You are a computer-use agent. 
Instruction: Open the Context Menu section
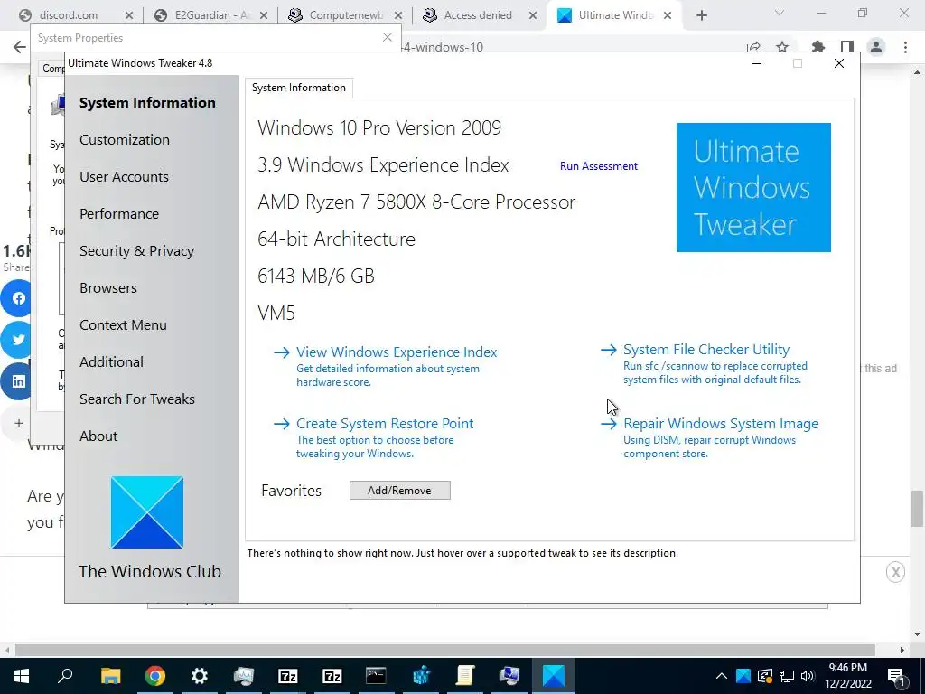[123, 325]
